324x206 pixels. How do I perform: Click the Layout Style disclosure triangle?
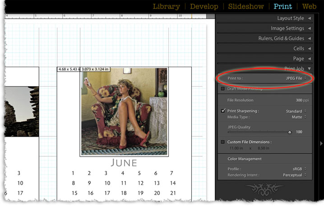(x=309, y=18)
